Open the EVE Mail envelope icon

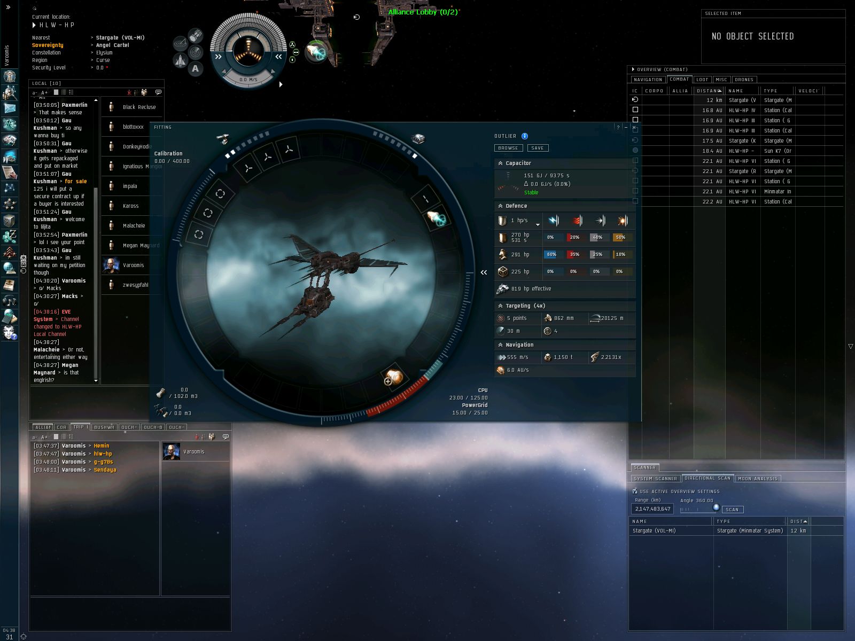click(x=9, y=108)
